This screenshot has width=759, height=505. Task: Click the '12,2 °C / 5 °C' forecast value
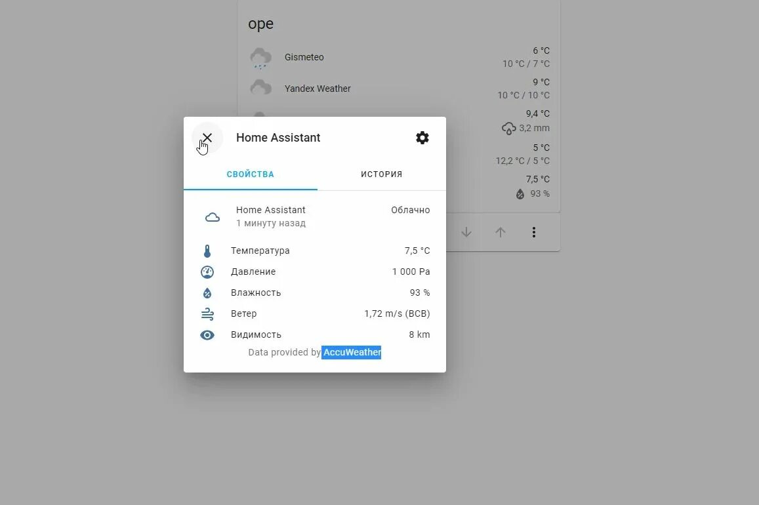(x=523, y=161)
